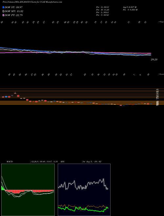Open the green-background MACD chart panel
This screenshot has width=164, height=216.
tap(28, 190)
